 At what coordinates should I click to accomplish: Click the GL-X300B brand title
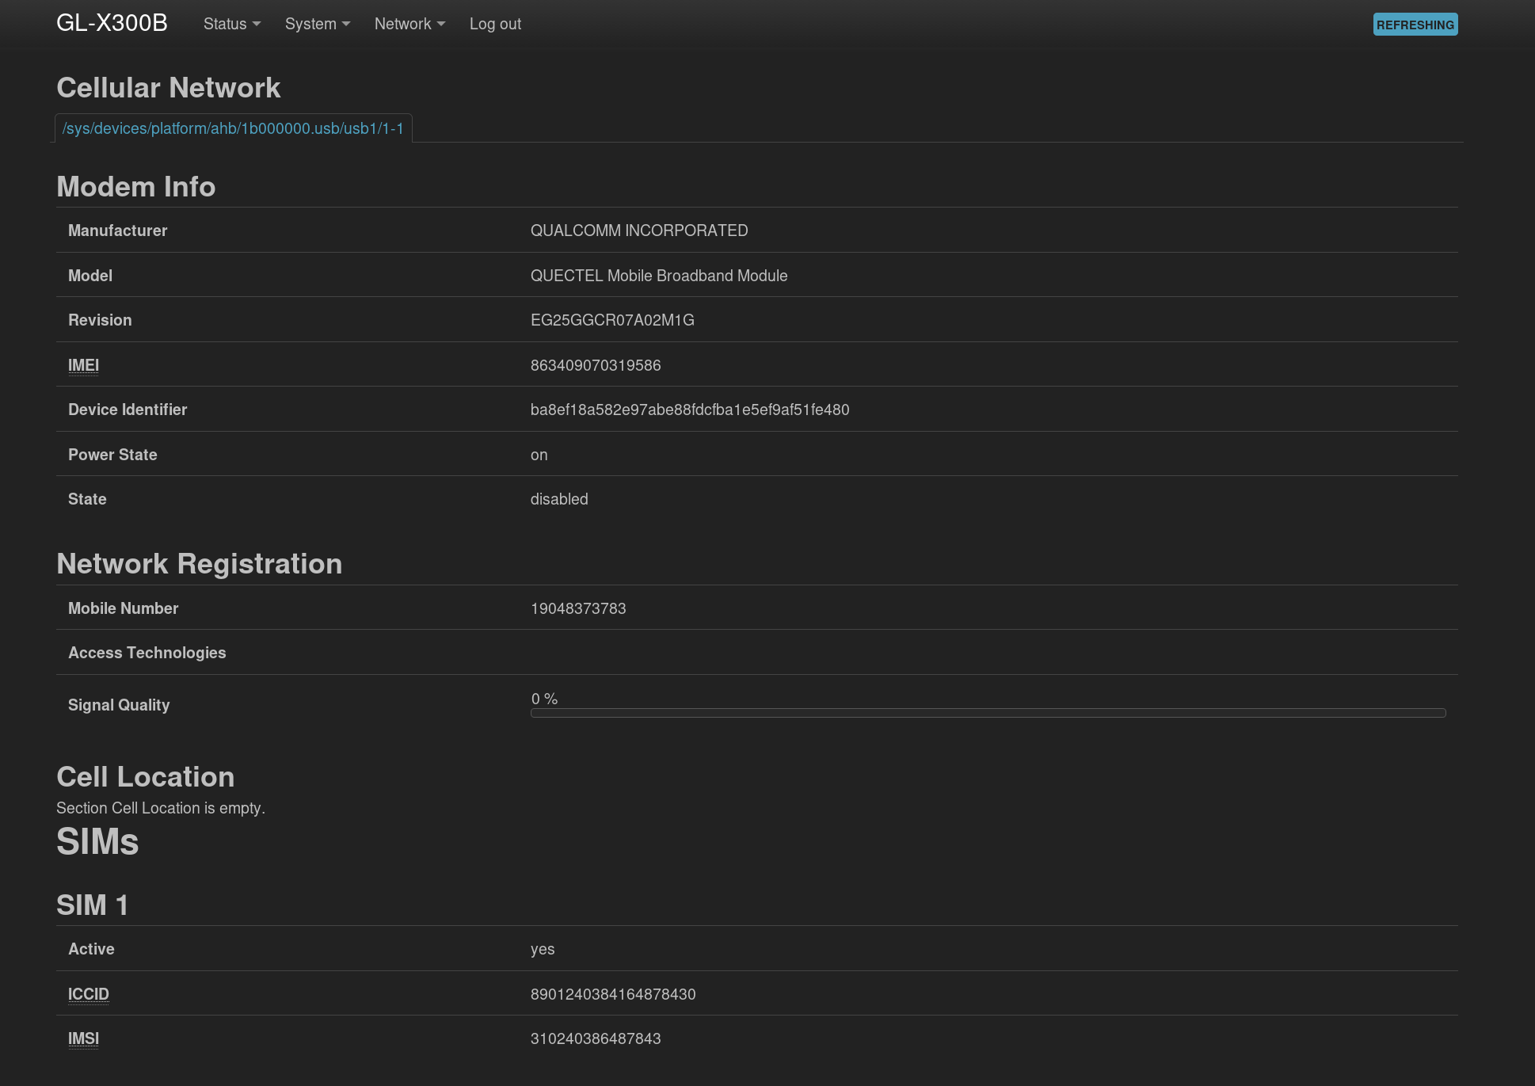(112, 23)
